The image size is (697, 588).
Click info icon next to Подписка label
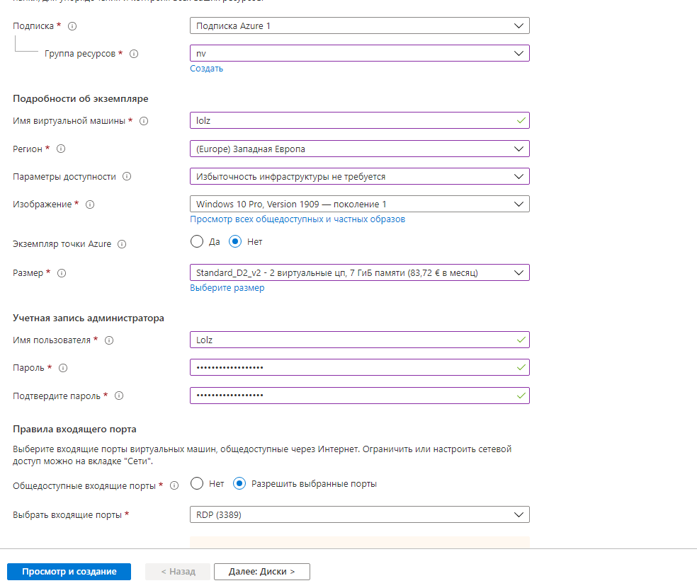pos(72,26)
